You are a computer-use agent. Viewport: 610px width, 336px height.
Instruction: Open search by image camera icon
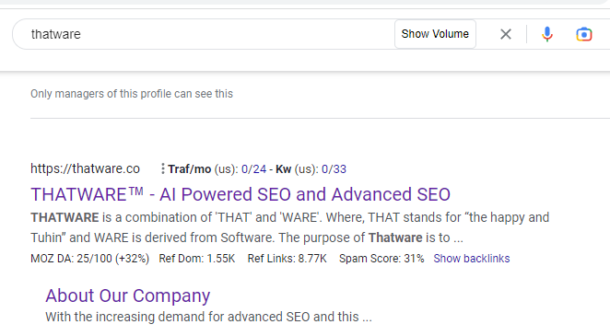tap(584, 34)
